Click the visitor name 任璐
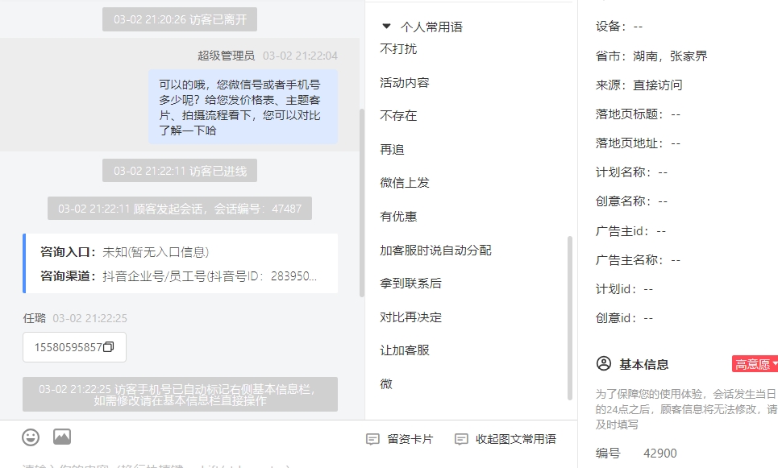 coord(34,318)
